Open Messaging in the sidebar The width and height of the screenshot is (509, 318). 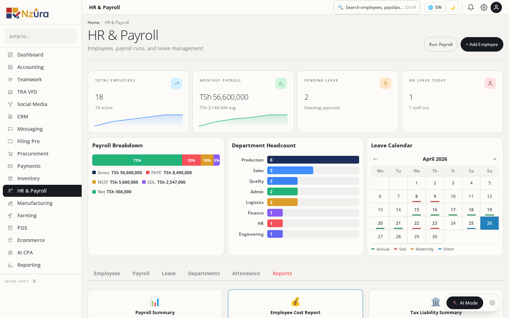point(42,129)
